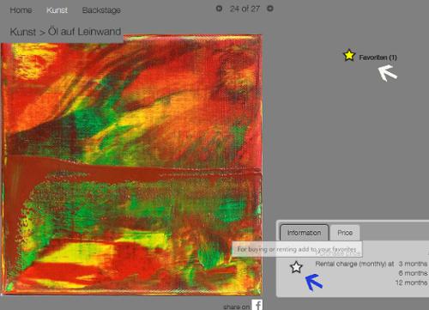Image resolution: width=429 pixels, height=310 pixels.
Task: Click the Öl auf Leinwand breadcrumb
Action: coord(84,32)
